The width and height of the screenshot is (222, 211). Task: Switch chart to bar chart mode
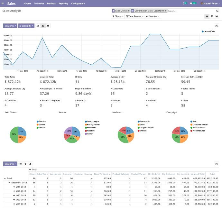click(x=38, y=26)
